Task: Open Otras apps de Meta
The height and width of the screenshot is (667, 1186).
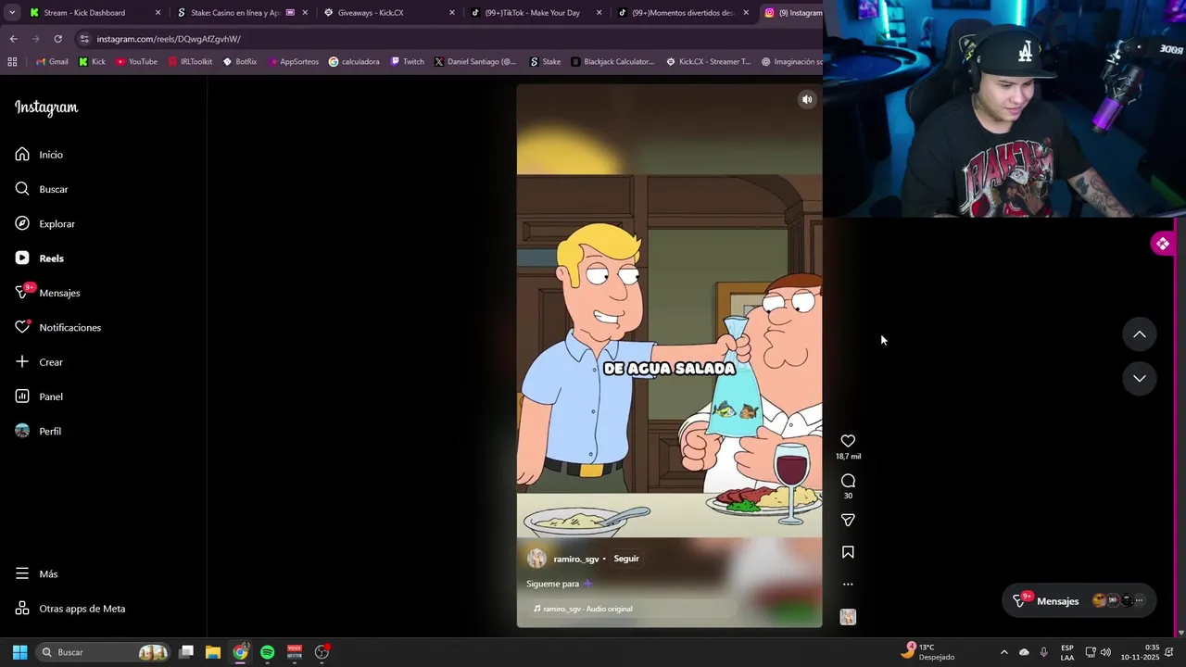Action: tap(70, 609)
